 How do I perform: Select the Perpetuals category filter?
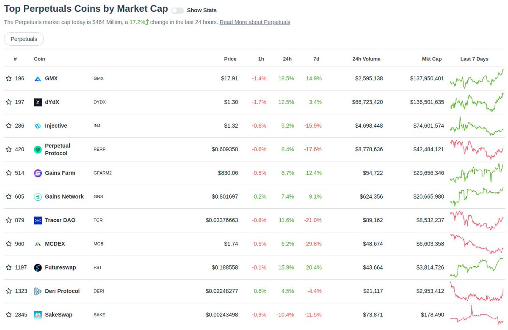pyautogui.click(x=24, y=38)
